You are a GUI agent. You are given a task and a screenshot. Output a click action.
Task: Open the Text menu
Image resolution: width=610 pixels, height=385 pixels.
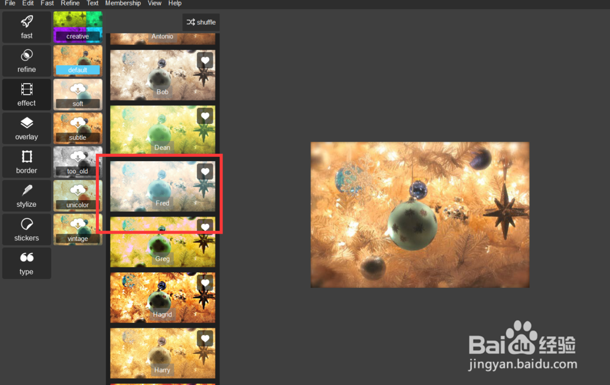click(92, 3)
